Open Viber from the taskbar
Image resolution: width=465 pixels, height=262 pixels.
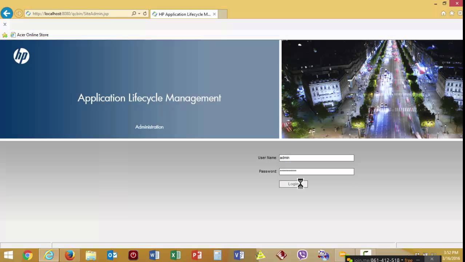click(302, 255)
